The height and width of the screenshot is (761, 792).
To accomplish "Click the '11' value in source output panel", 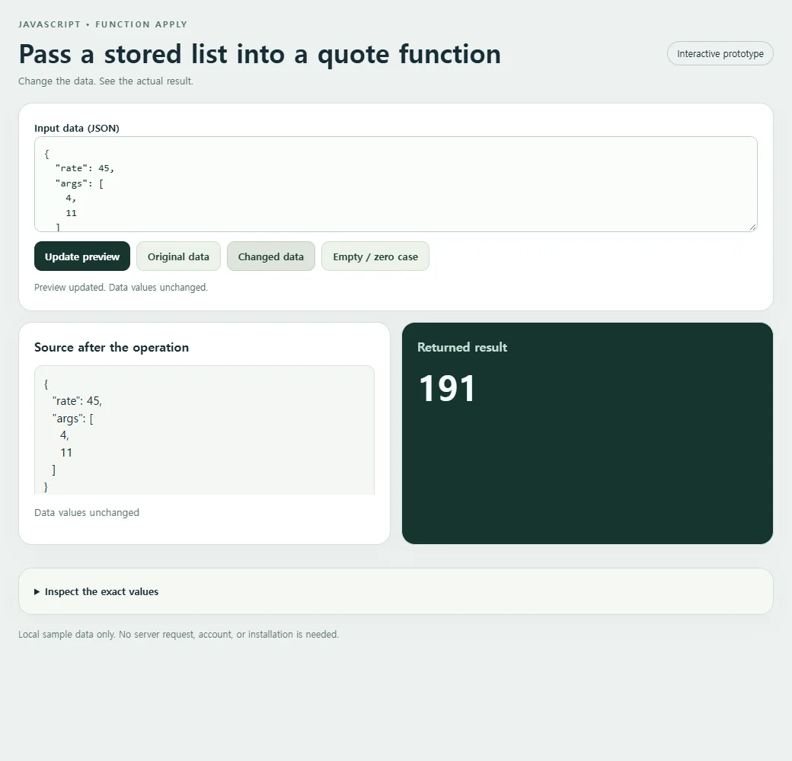I will coord(66,453).
